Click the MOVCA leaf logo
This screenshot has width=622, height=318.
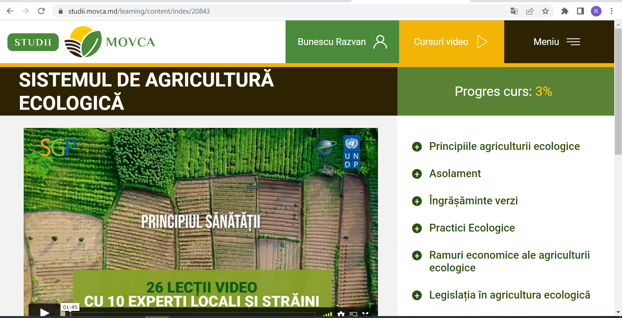(84, 42)
